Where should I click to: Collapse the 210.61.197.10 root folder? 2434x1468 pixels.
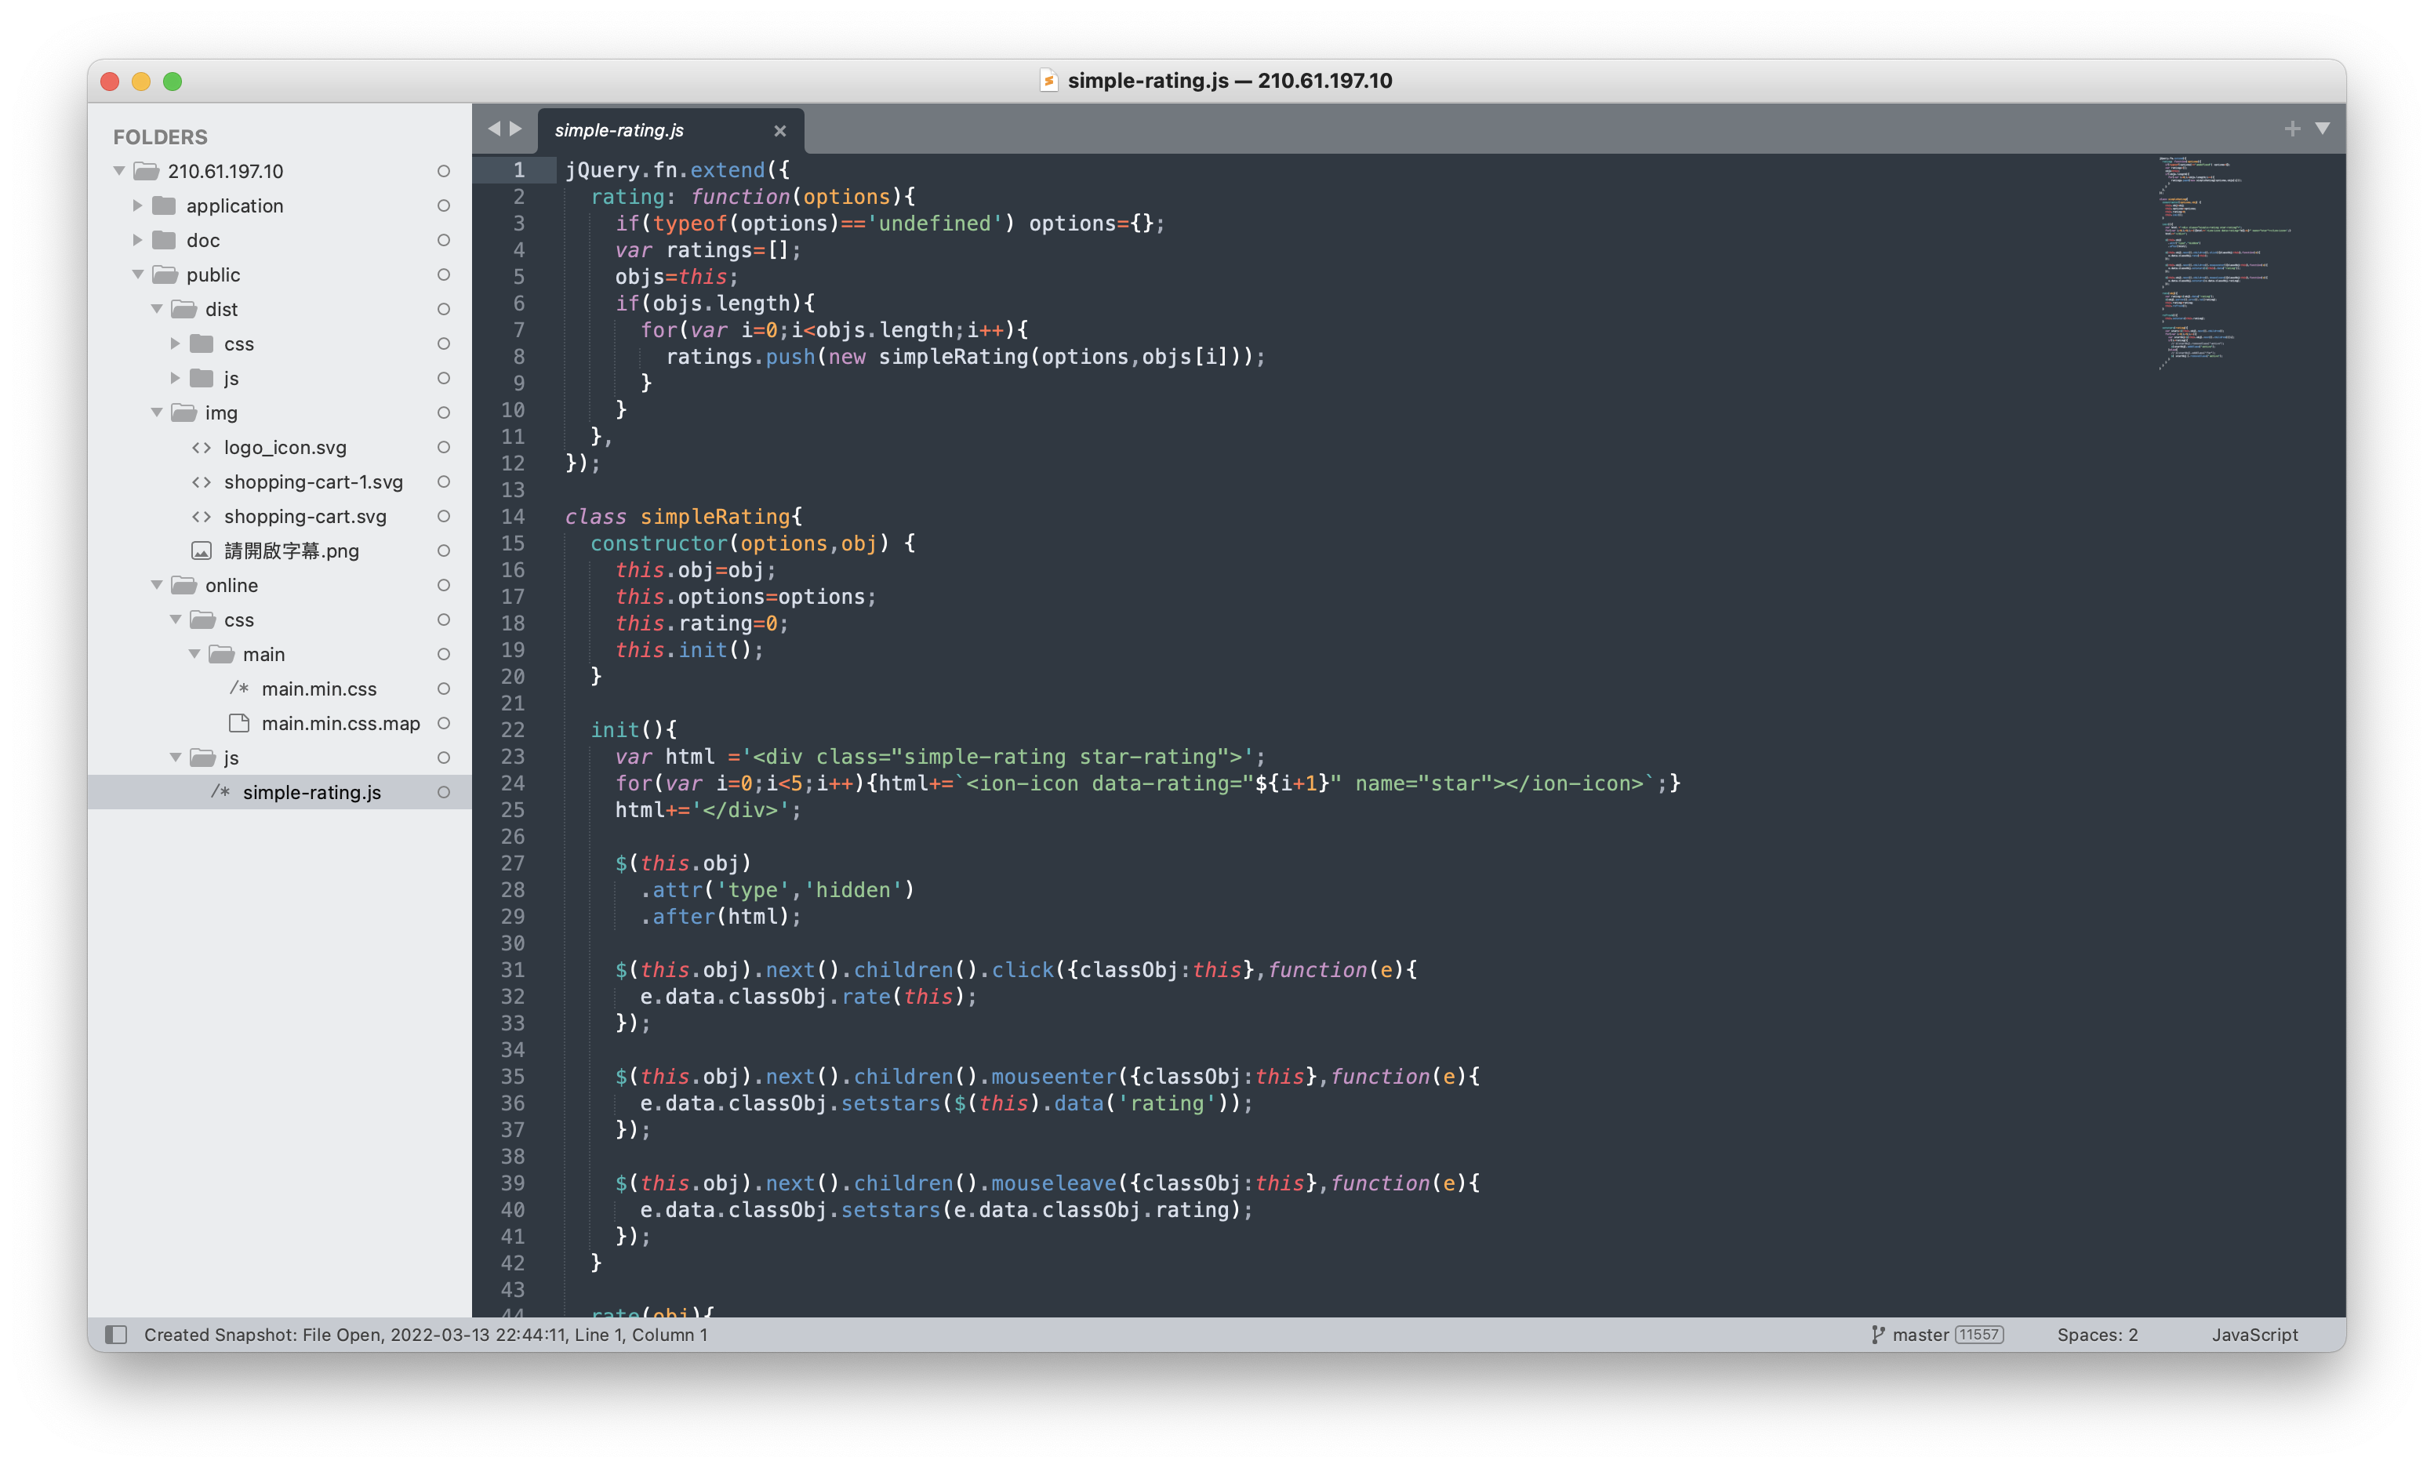click(x=118, y=171)
